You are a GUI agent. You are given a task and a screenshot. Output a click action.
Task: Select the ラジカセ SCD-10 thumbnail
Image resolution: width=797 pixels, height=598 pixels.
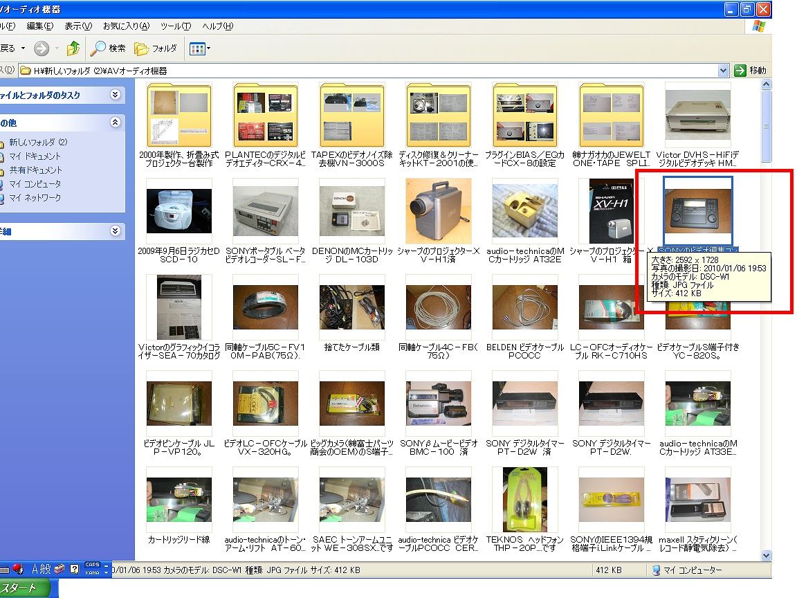179,211
